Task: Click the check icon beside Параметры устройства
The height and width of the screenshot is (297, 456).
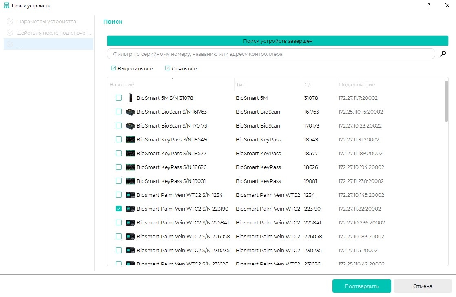Action: point(10,21)
